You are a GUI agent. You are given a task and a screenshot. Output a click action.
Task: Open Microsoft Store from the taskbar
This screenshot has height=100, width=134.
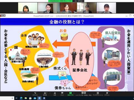[x=30, y=98]
